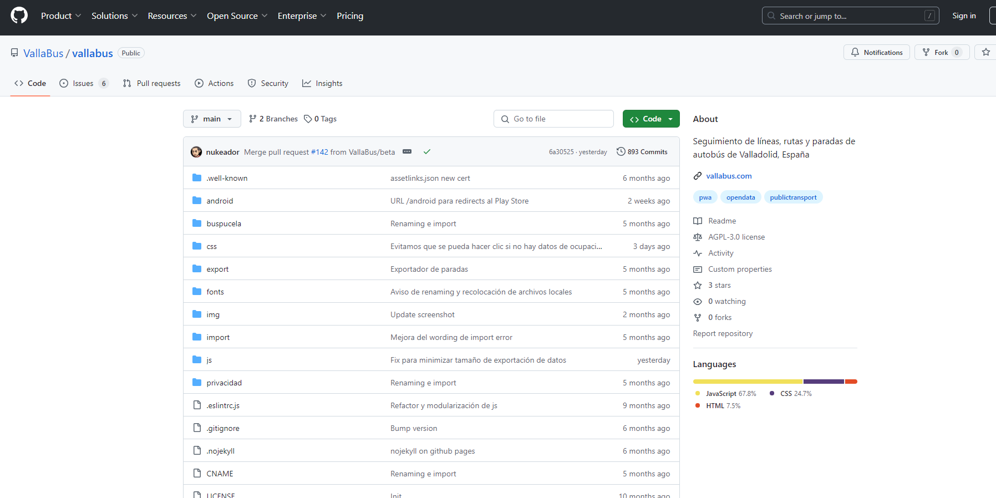Click commit message 'Exportador de paradas'
Screen dimensions: 996x498
[x=429, y=269]
